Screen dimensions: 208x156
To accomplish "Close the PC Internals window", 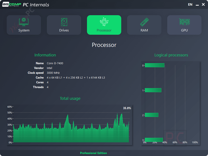I will pos(203,4).
